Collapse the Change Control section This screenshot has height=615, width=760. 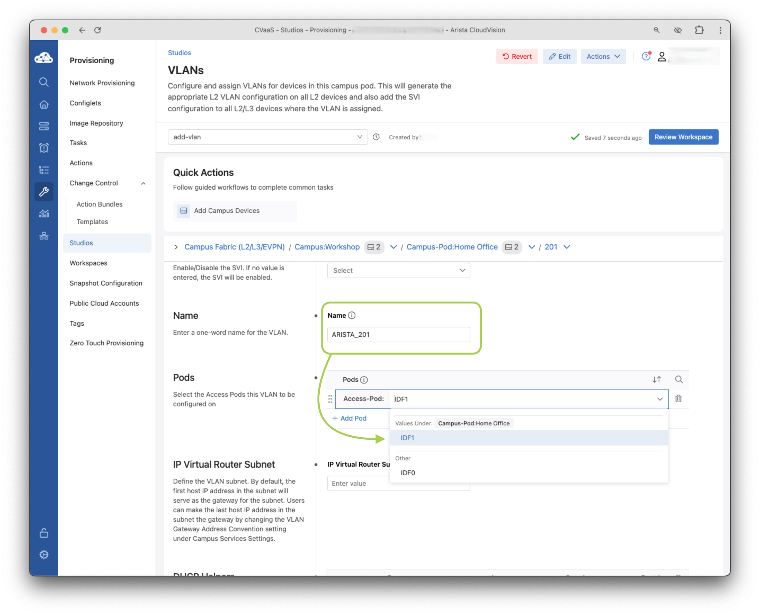tap(143, 183)
